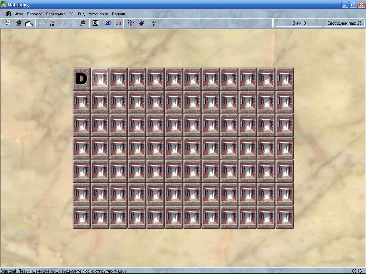Open the Раскладка menu
The height and width of the screenshot is (274, 366).
[x=56, y=14]
